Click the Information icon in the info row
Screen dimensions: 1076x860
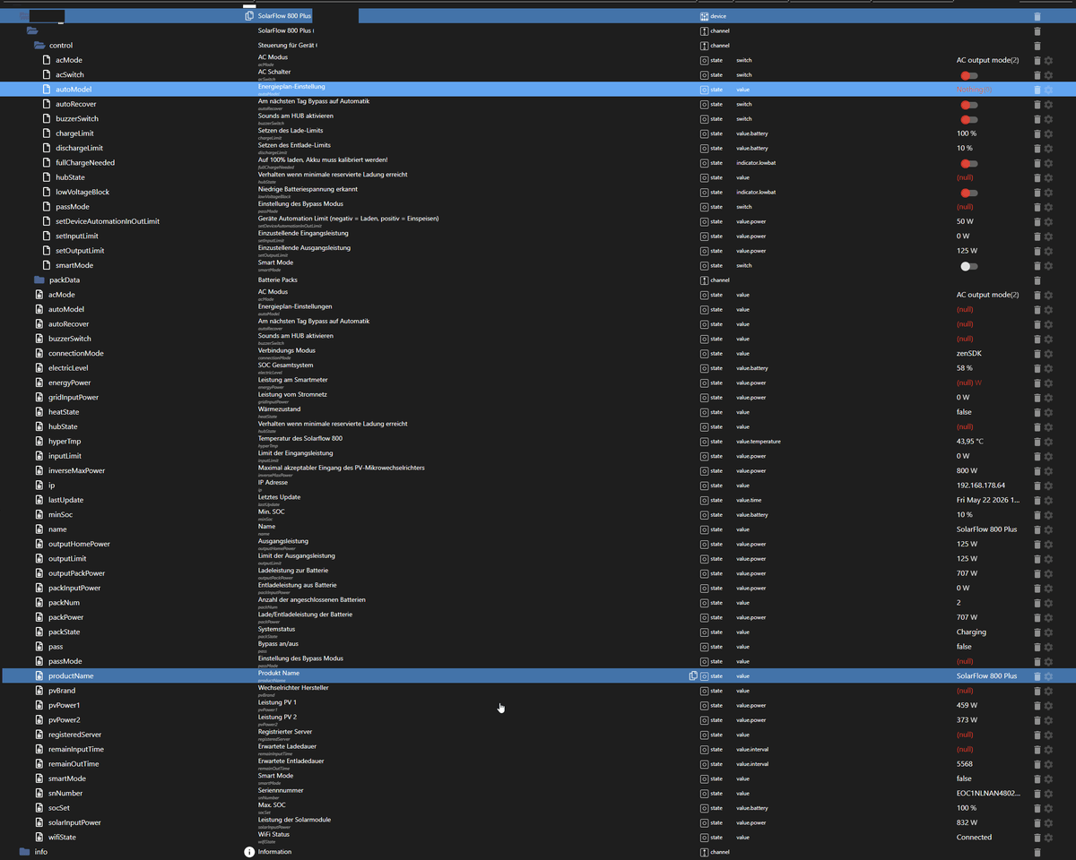click(249, 852)
